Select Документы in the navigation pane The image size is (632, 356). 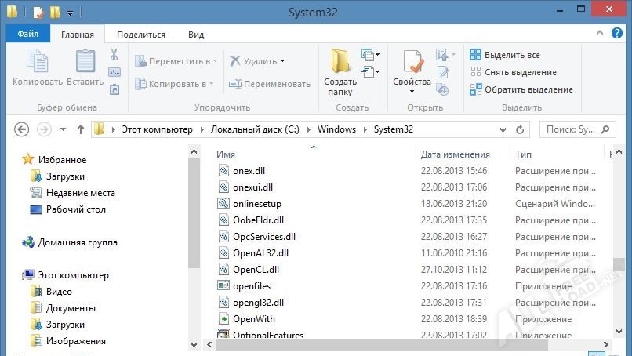[71, 308]
